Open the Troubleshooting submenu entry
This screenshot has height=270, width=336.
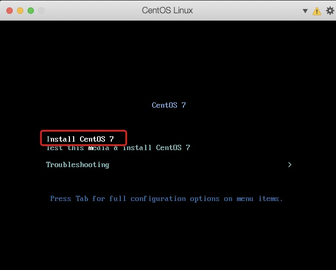pos(77,164)
